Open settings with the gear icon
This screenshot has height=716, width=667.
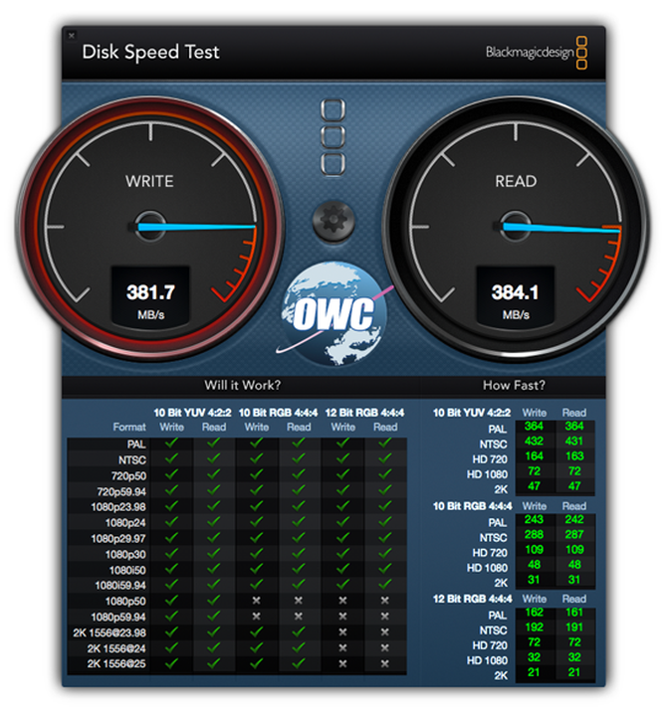click(333, 218)
